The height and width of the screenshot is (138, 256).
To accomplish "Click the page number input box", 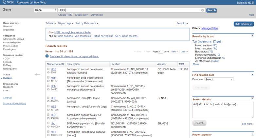I will coord(161,52).
